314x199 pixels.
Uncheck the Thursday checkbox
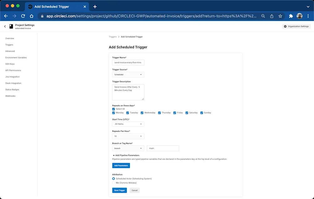159,113
